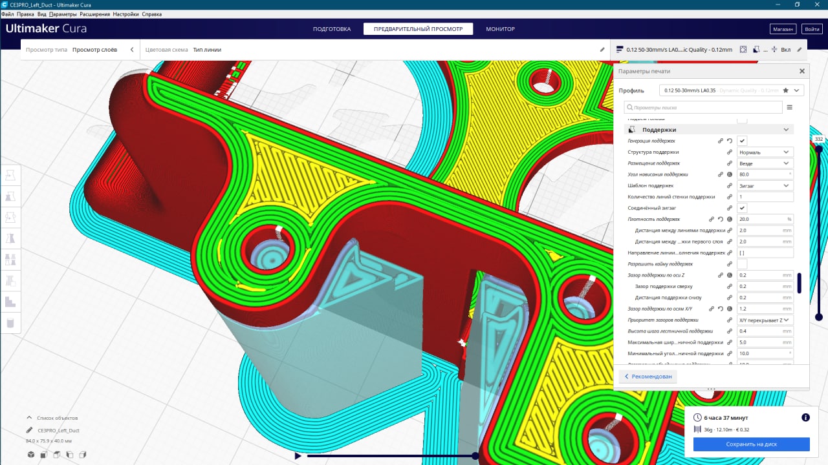Play the layer path simulation
This screenshot has height=465, width=828.
tap(298, 455)
